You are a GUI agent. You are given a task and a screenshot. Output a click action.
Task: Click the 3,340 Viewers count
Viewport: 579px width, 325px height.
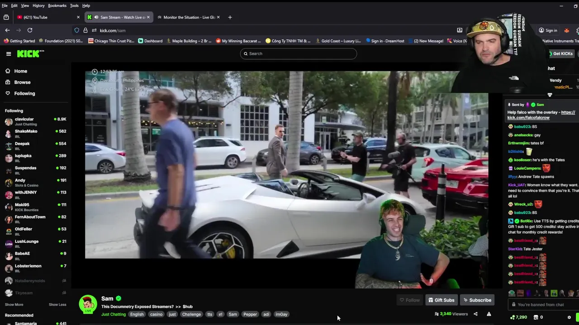coord(451,314)
